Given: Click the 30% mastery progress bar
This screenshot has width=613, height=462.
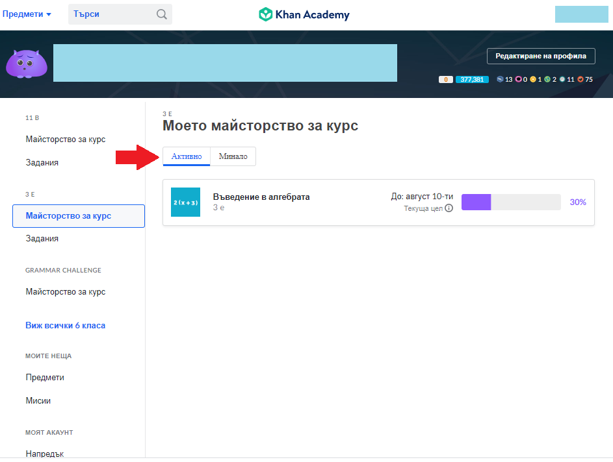Looking at the screenshot, I should pos(511,202).
